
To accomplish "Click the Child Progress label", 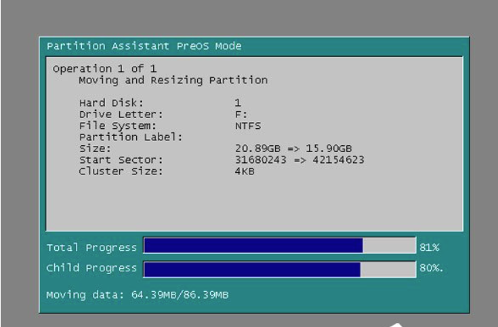I will pos(91,269).
